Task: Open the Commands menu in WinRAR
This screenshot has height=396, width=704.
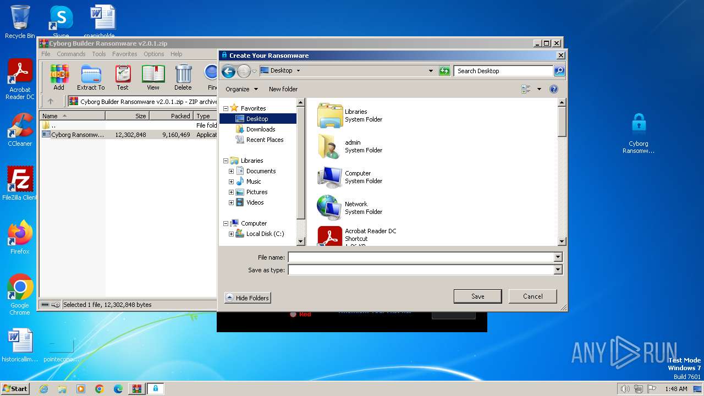Action: (71, 54)
